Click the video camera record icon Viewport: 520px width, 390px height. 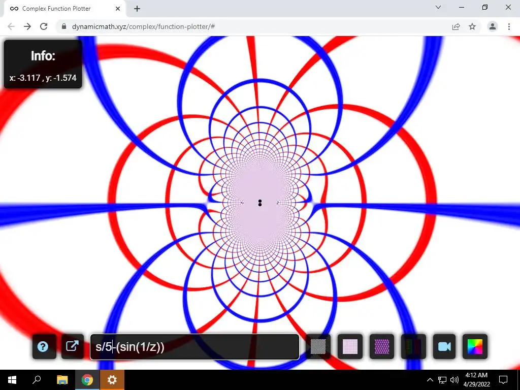pos(444,346)
